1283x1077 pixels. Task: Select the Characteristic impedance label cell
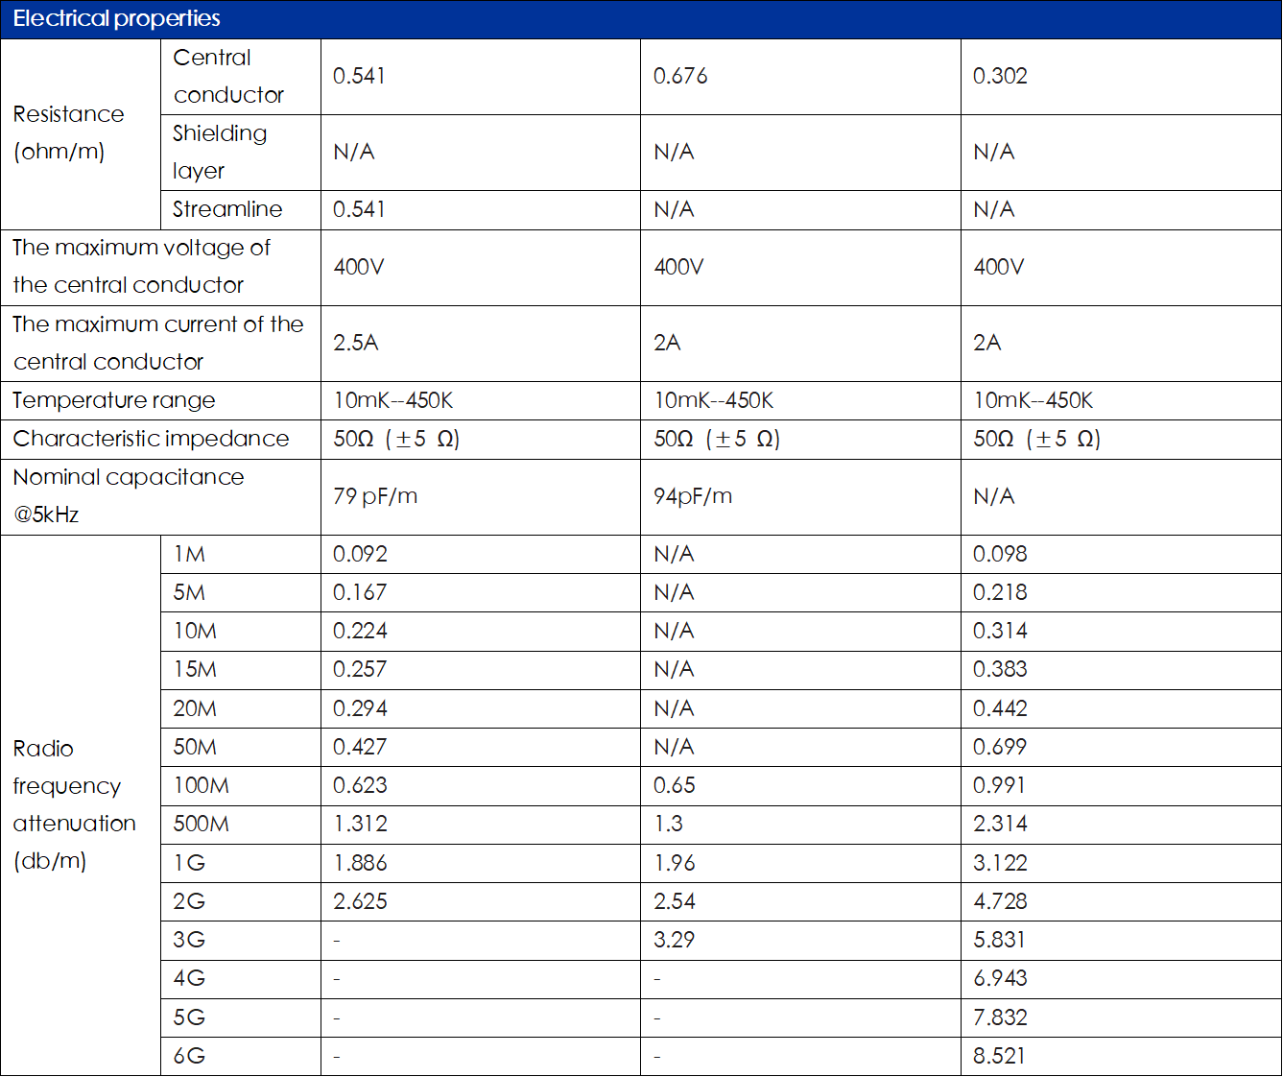click(x=151, y=439)
